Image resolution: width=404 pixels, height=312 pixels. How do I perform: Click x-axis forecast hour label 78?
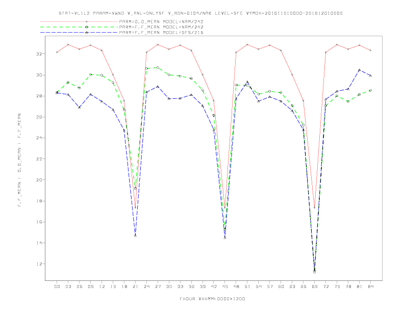pos(348,287)
